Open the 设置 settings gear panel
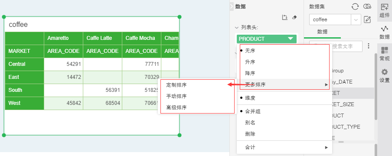The width and height of the screenshot is (392, 156). pos(385,76)
